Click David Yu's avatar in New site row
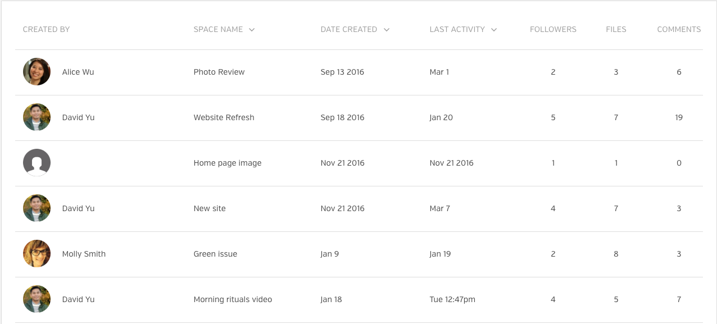This screenshot has height=324, width=717. point(37,208)
